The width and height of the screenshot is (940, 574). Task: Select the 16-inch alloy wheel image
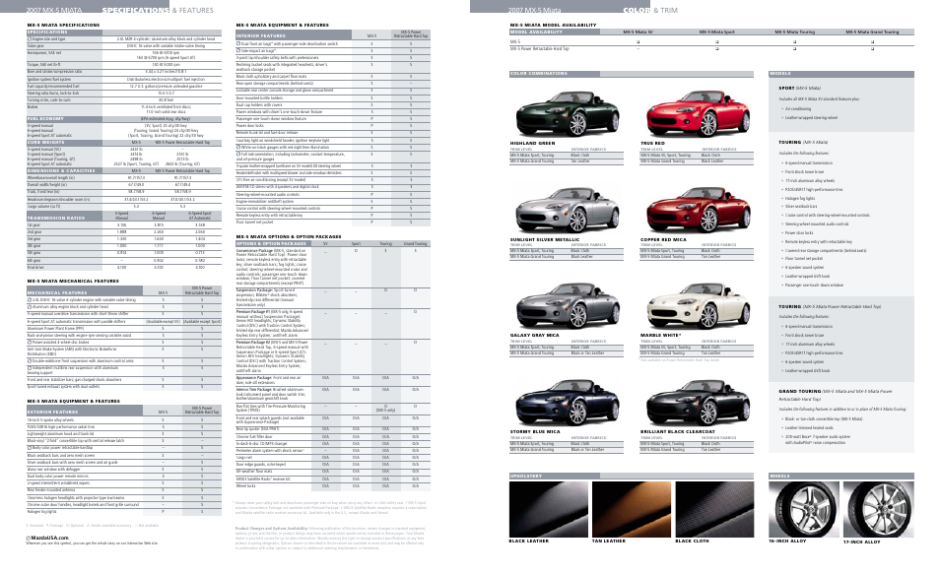click(x=804, y=509)
